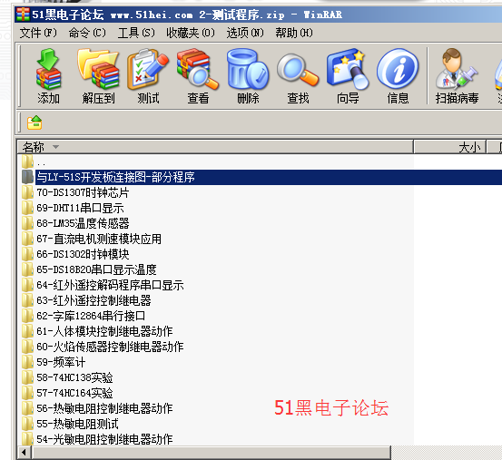This screenshot has height=460, width=502.
Task: Click the 名称 column sort arrow
Action: (55, 147)
